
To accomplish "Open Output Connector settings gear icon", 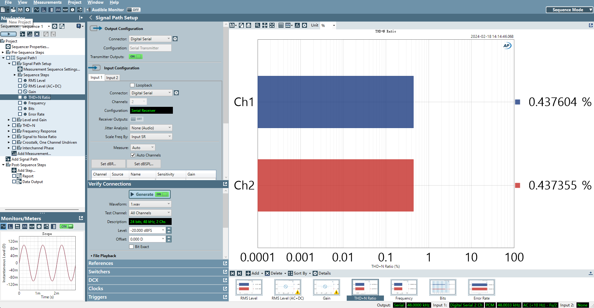I will click(x=175, y=39).
